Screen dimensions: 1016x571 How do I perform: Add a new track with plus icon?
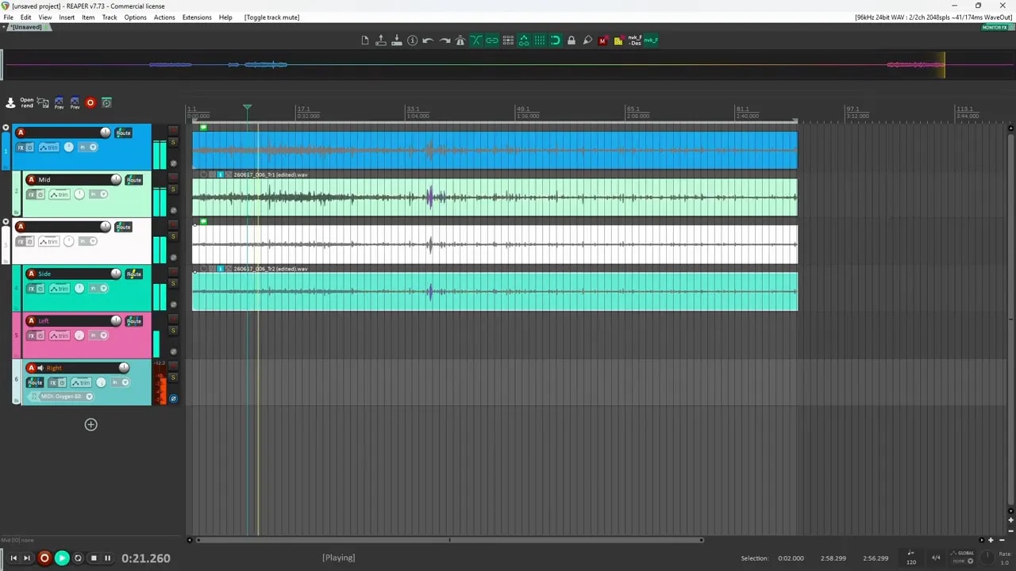click(x=91, y=425)
